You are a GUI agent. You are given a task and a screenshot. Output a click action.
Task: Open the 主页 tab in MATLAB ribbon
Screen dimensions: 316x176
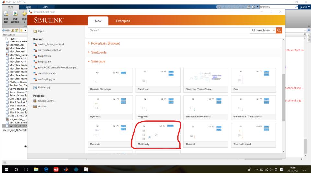coord(10,7)
